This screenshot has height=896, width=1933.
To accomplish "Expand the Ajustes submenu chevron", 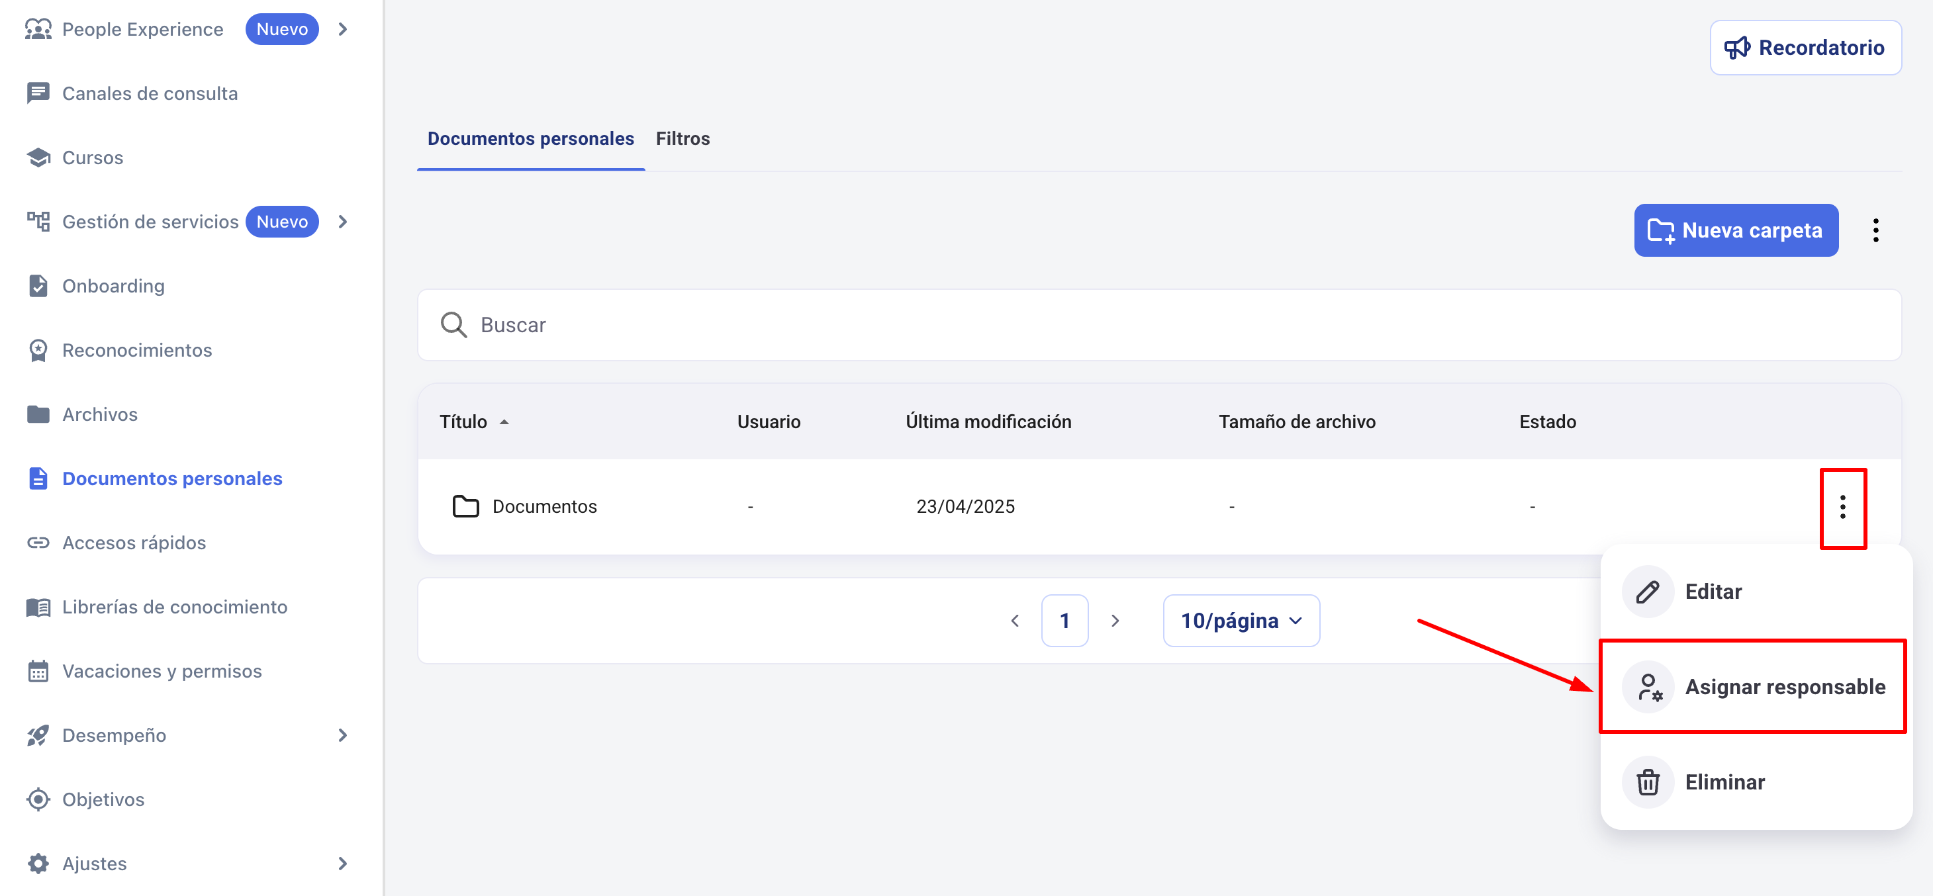I will tap(343, 864).
